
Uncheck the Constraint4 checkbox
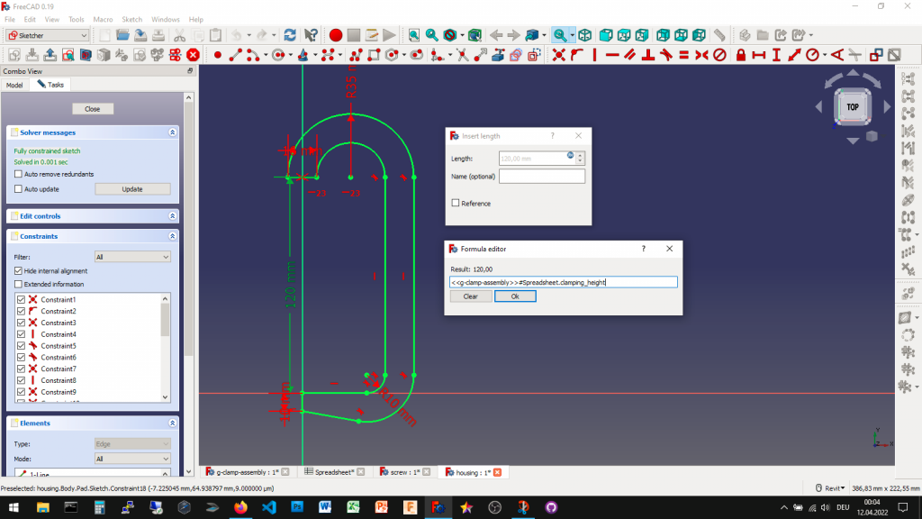pos(22,334)
